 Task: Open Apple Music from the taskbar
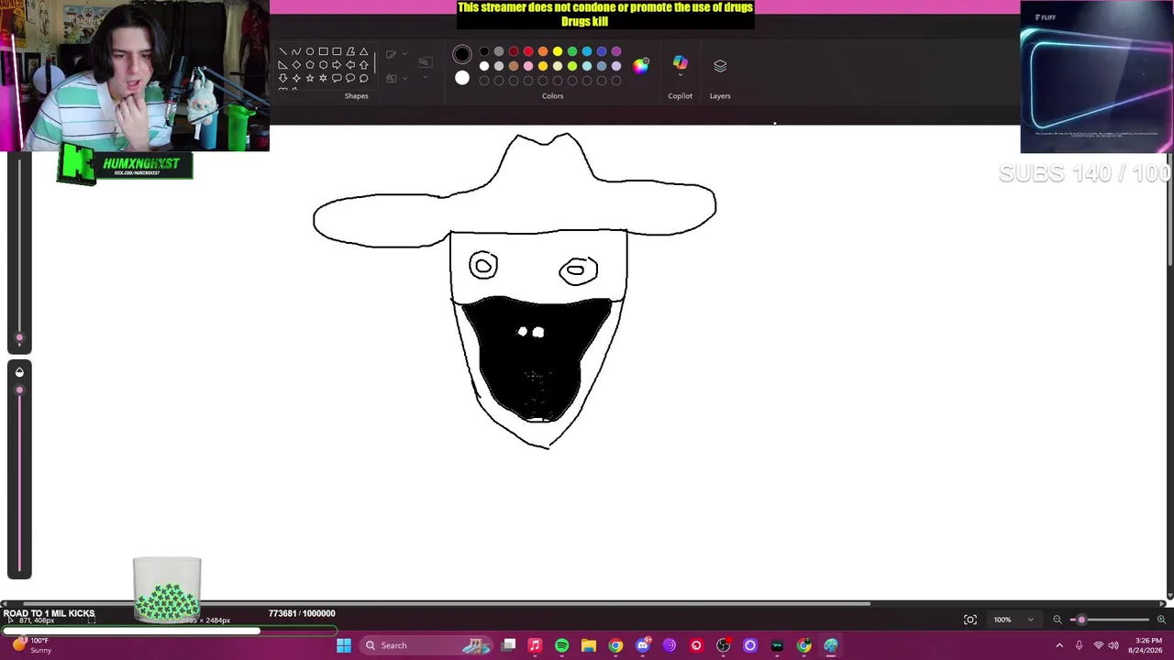535,645
